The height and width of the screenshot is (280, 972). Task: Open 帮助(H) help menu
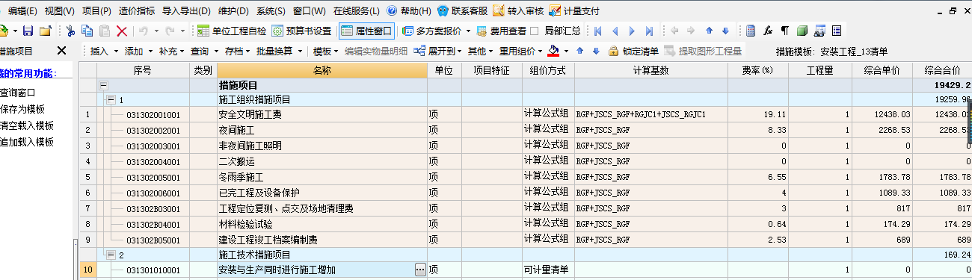pos(409,10)
